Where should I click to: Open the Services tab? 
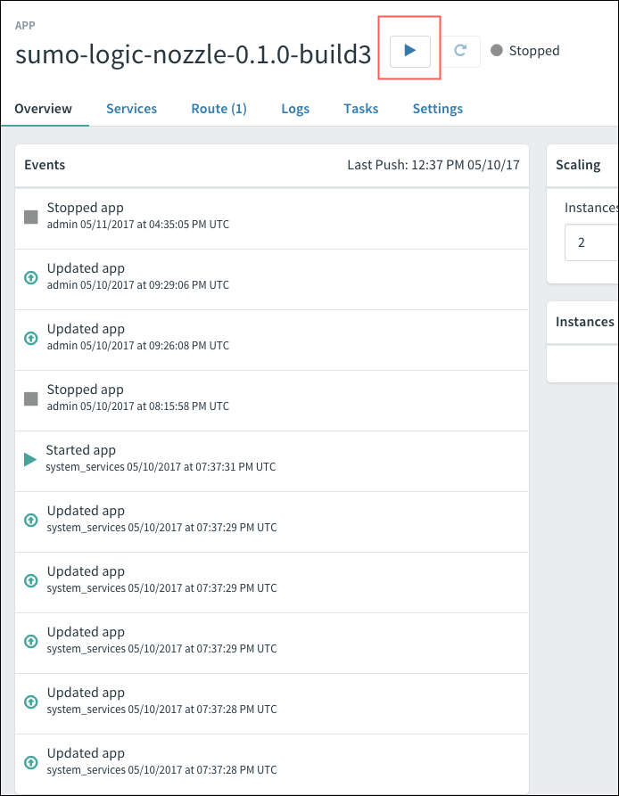tap(131, 109)
